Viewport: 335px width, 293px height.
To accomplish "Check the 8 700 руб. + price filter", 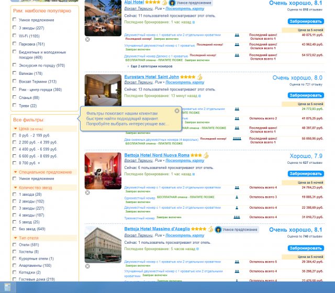I will click(14, 163).
